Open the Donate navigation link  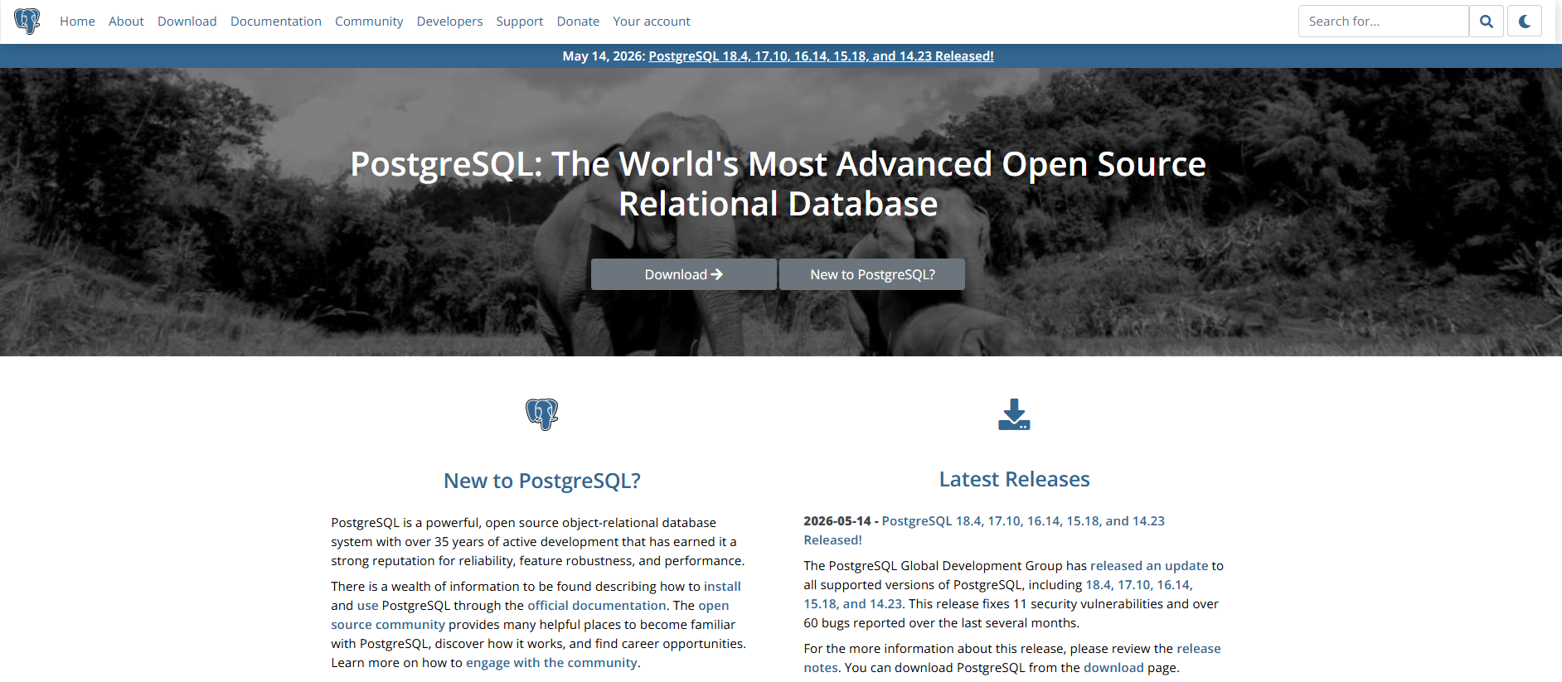tap(578, 22)
